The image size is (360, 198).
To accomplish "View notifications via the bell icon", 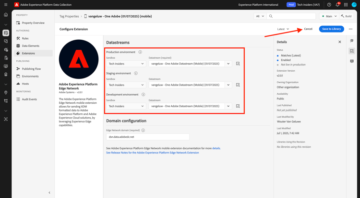I will pyautogui.click(x=337, y=5).
